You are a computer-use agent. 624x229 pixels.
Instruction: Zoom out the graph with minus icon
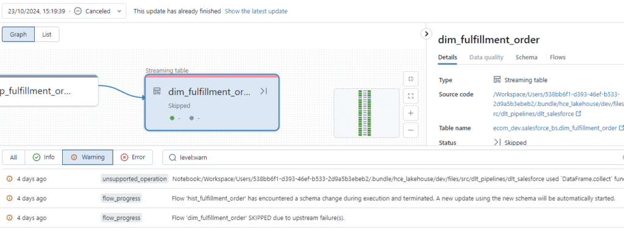click(411, 130)
